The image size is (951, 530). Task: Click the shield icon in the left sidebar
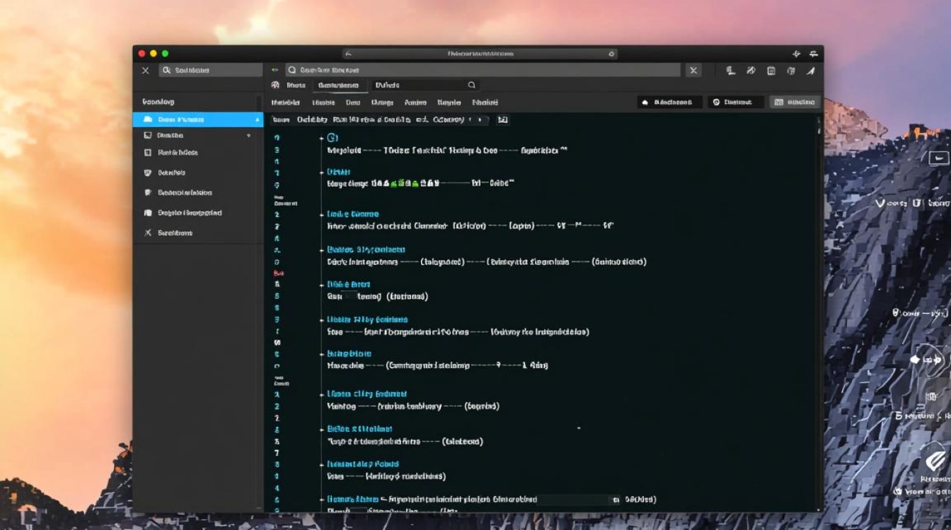(147, 172)
